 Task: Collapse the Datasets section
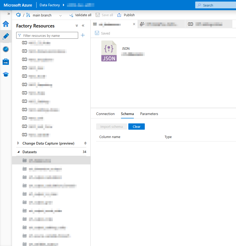pos(18,152)
